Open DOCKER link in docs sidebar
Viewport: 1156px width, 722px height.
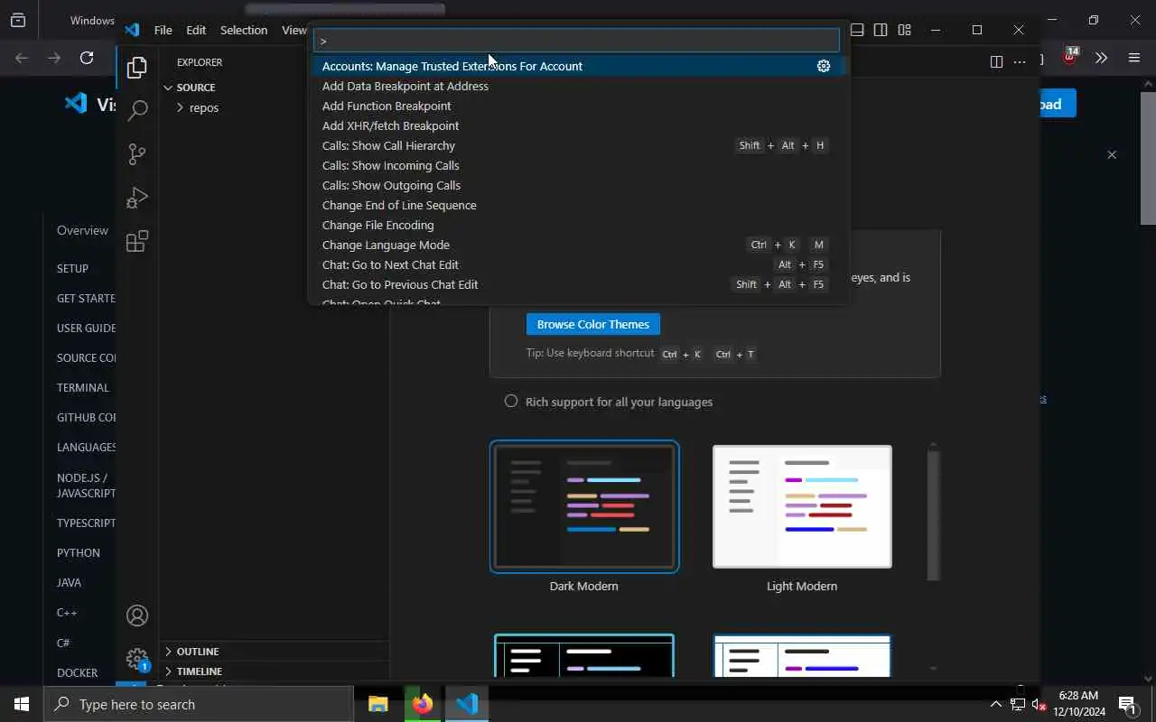(x=78, y=672)
